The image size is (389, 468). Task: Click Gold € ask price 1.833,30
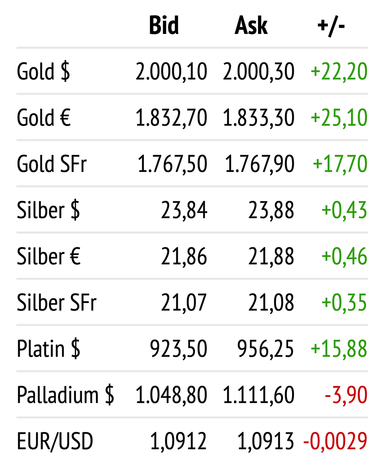click(x=258, y=118)
